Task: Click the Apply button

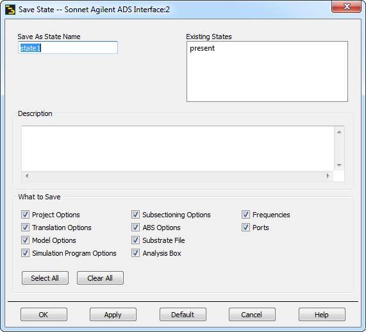Action: 113,315
